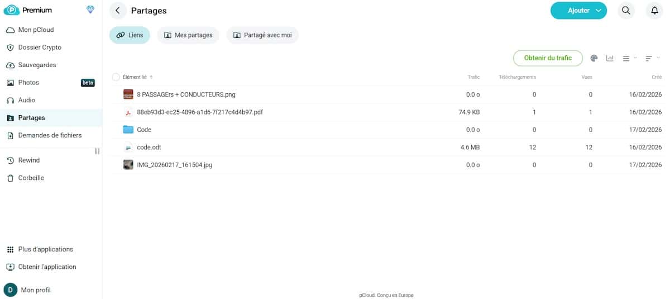Open notifications bell
Image resolution: width=670 pixels, height=299 pixels.
[655, 11]
